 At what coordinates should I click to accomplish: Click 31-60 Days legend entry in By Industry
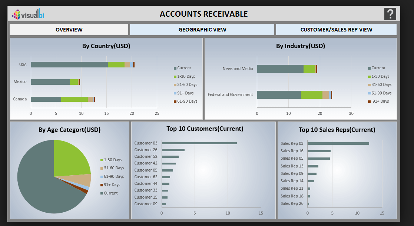380,85
